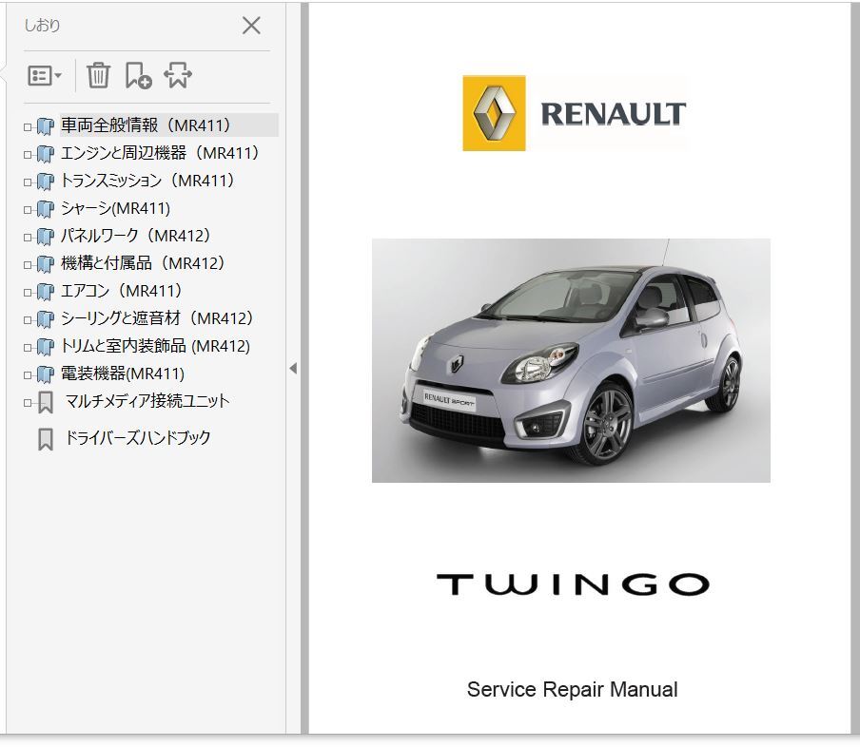Click the Renault Twingo car image
Image resolution: width=860 pixels, height=747 pixels.
pos(571,361)
